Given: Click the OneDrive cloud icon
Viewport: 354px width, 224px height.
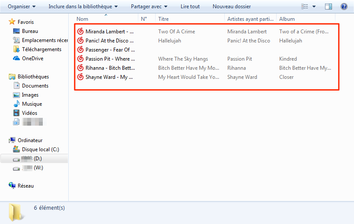Looking at the screenshot, I should coord(16,58).
